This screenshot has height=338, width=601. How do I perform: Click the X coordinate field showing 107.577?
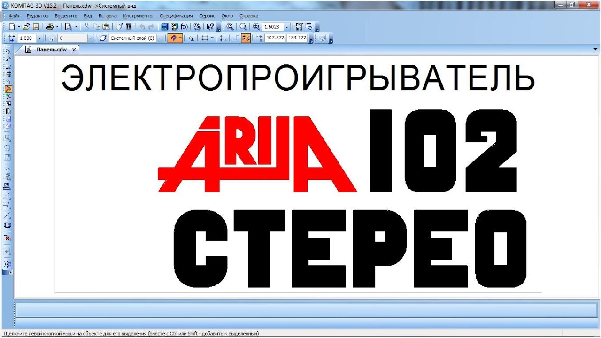click(x=275, y=38)
